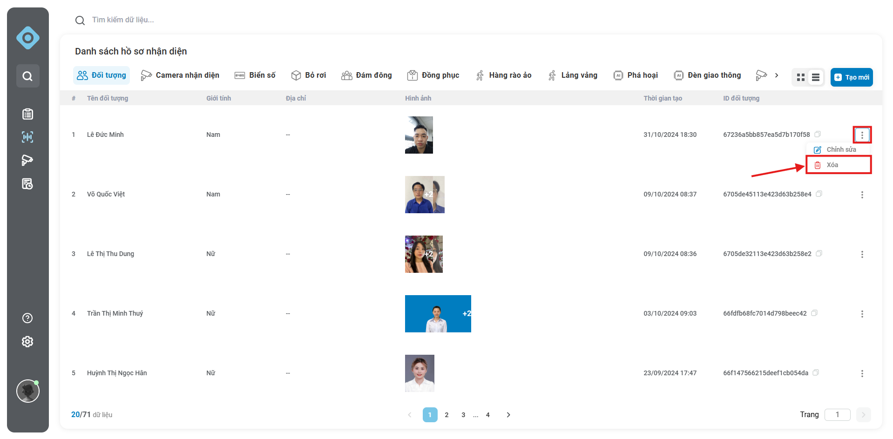Screen dimensions: 893x439
Task: Open the user avatar profile
Action: (28, 391)
